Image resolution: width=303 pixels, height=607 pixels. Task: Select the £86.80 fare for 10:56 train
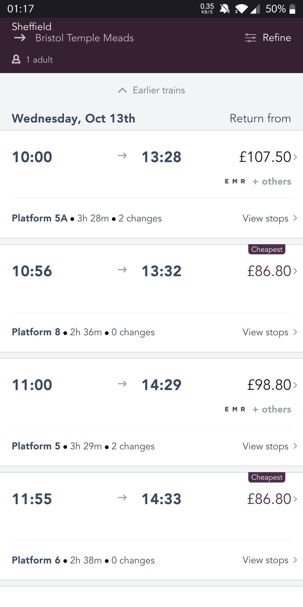[269, 271]
